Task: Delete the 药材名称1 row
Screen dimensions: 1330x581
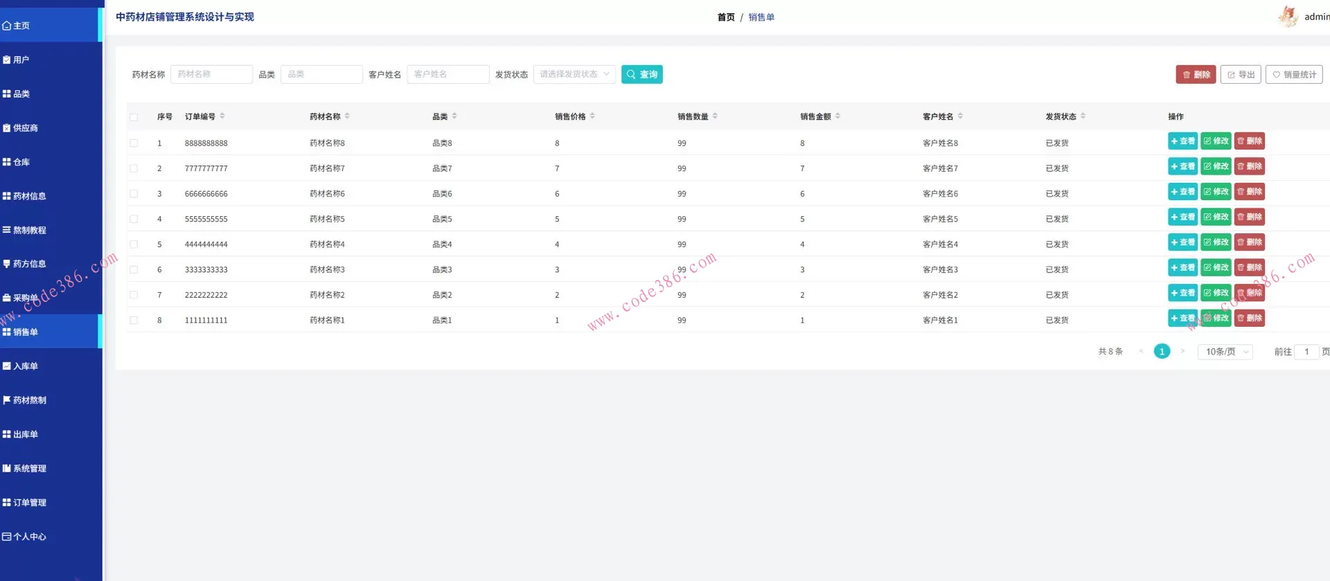Action: pos(1250,318)
